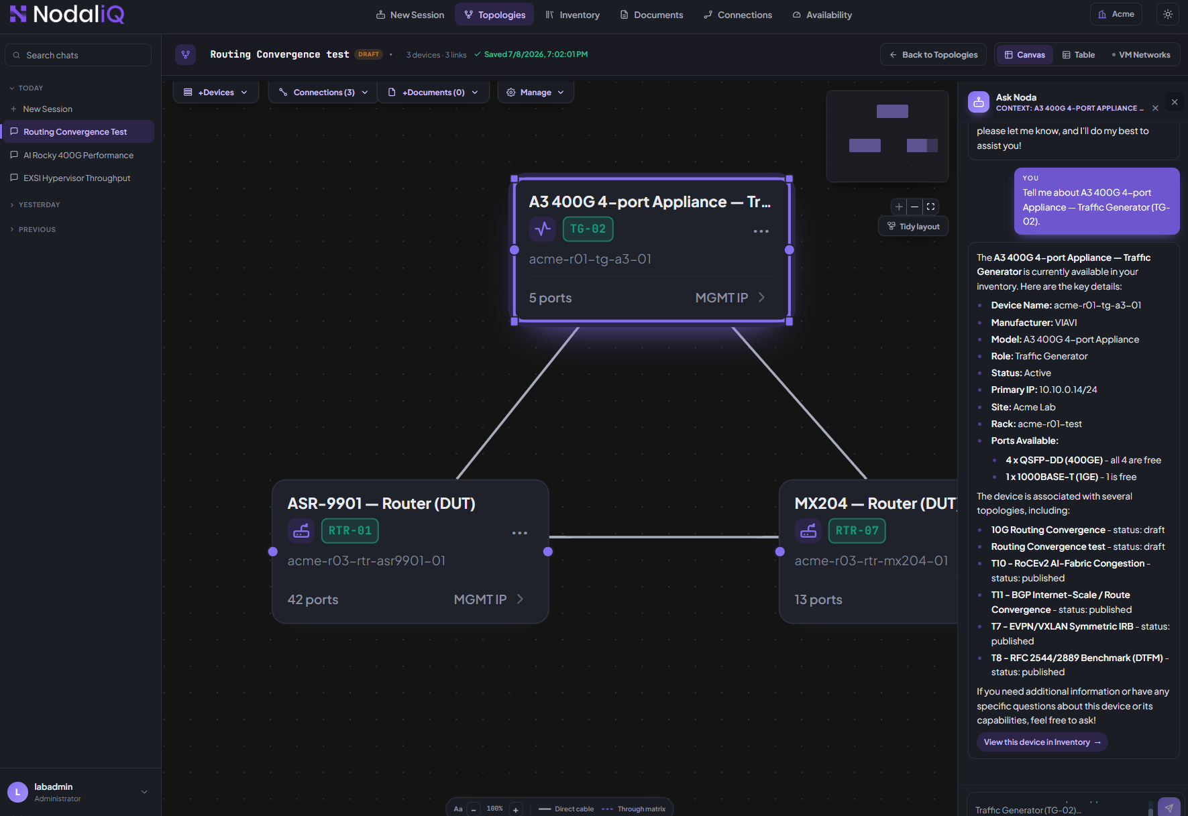The image size is (1188, 816).
Task: Open the Inventory tab
Action: tap(572, 15)
